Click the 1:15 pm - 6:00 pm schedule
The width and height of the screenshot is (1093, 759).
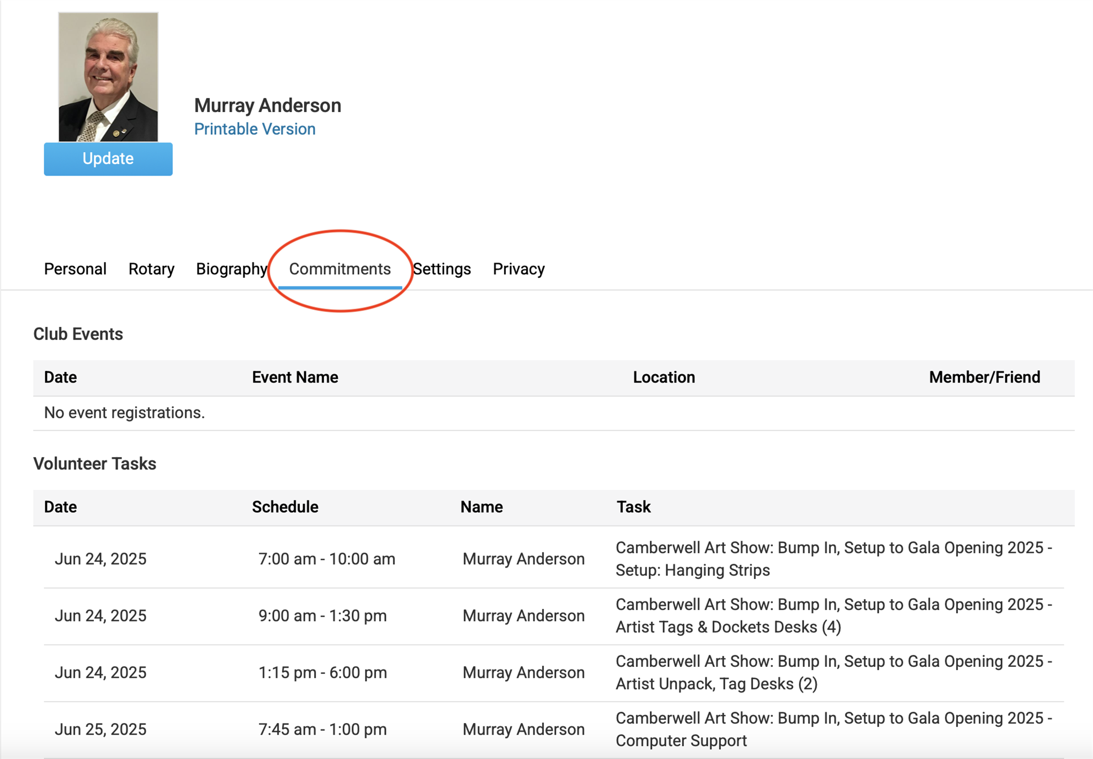click(323, 673)
